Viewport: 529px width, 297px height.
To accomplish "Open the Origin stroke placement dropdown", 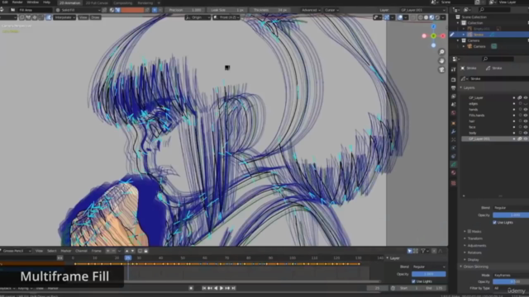I will pyautogui.click(x=198, y=17).
